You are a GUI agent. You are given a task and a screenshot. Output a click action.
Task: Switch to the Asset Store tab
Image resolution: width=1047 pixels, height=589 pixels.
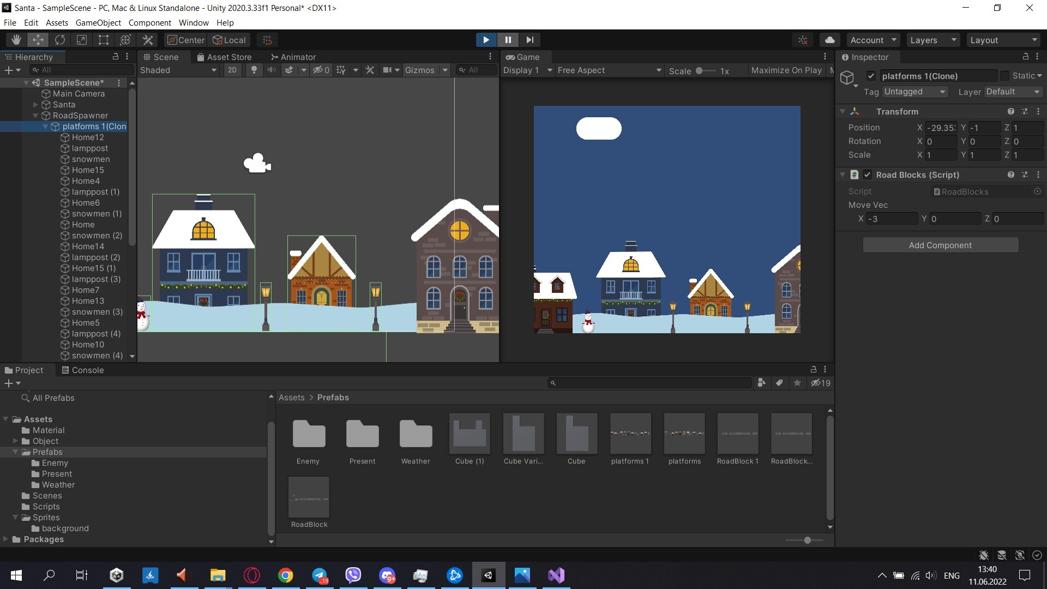225,57
